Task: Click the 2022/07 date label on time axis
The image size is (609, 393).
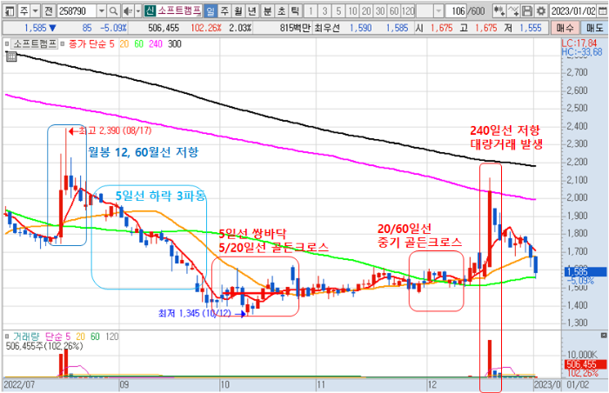Action: (x=19, y=385)
